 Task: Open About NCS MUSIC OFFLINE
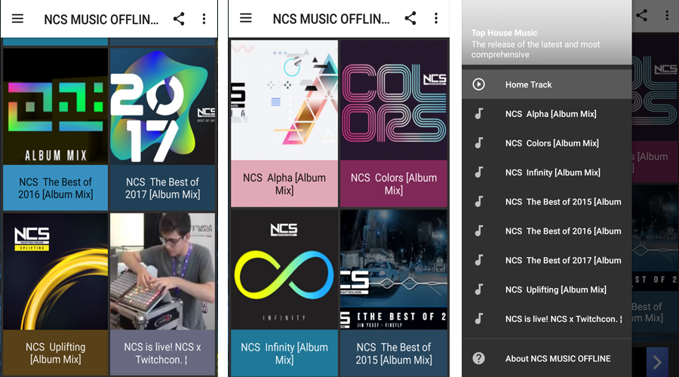tap(547, 358)
